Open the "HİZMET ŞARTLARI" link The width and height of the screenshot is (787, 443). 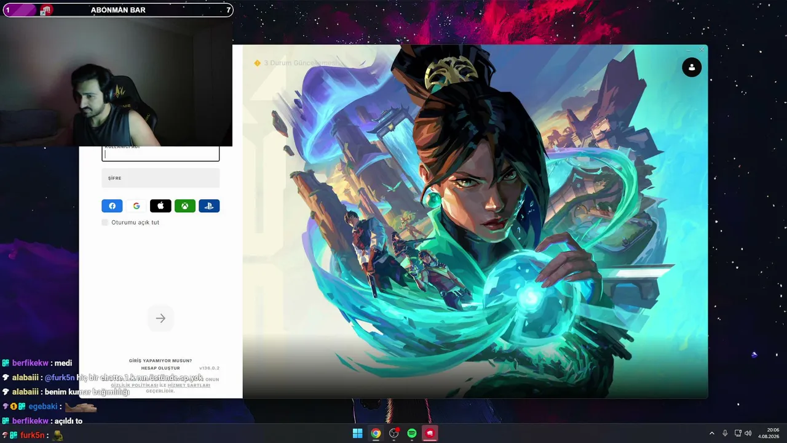point(189,385)
